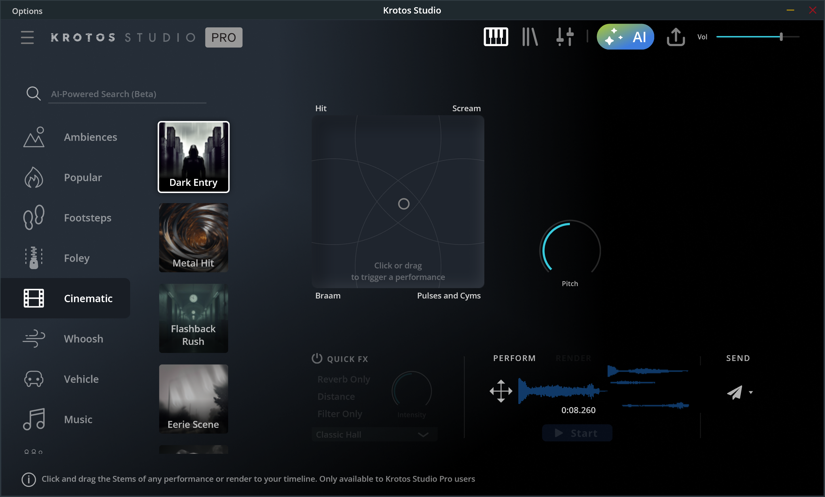Switch to the PERFORM tab
This screenshot has width=825, height=497.
pos(514,358)
